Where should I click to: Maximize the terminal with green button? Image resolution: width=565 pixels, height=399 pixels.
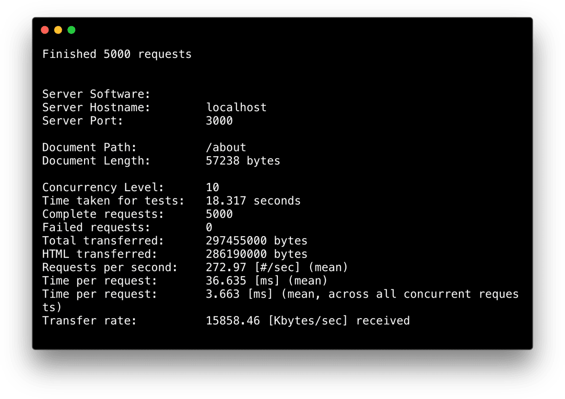(x=72, y=30)
